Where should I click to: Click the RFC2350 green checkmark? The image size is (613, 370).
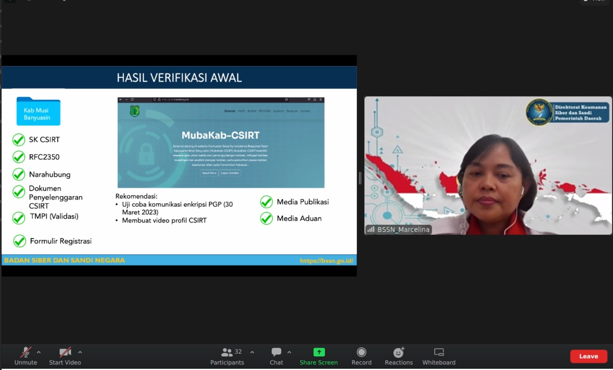(19, 157)
